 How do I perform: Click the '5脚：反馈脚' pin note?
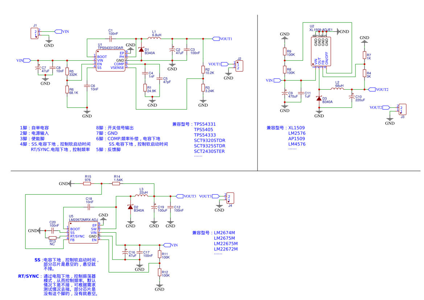(108, 149)
